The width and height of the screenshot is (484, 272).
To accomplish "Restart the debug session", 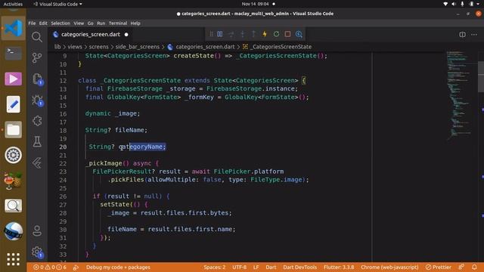I will [276, 34].
